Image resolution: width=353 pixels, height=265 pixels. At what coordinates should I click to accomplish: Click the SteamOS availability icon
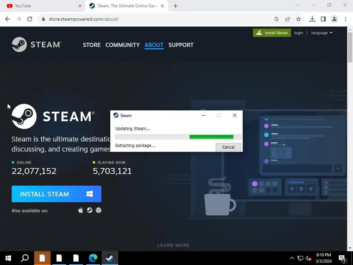(x=90, y=210)
